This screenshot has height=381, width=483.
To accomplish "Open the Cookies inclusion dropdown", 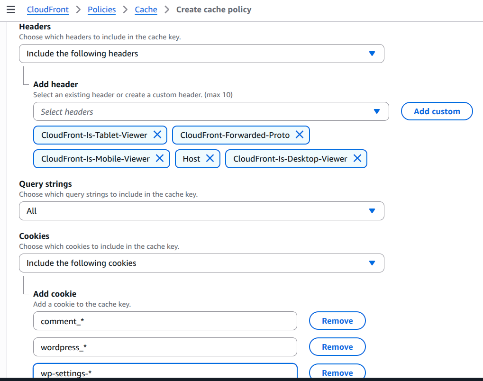I will click(201, 263).
